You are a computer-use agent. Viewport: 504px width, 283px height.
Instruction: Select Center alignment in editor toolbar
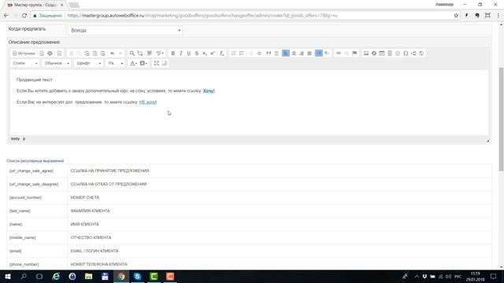tap(294, 53)
